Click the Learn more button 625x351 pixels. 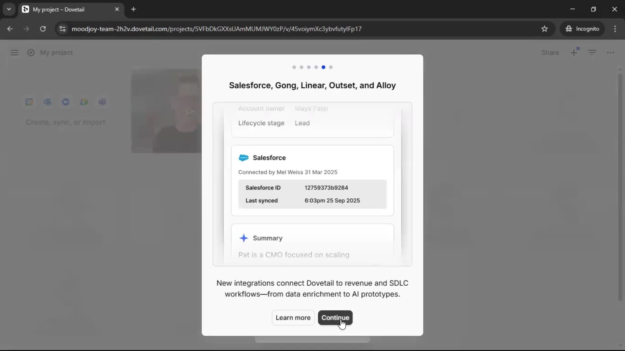[293, 318]
